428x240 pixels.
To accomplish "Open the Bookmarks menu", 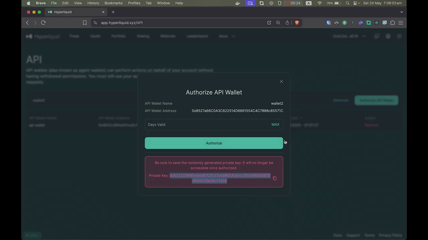I will tap(113, 3).
